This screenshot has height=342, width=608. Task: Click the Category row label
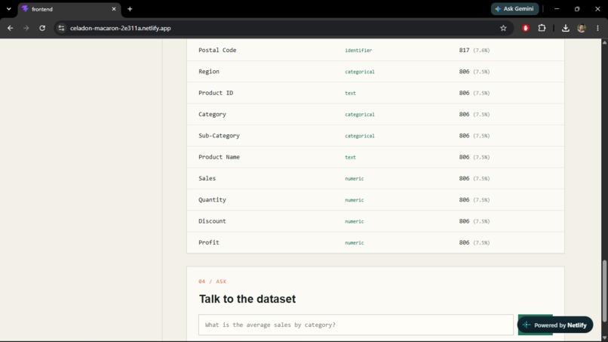212,114
